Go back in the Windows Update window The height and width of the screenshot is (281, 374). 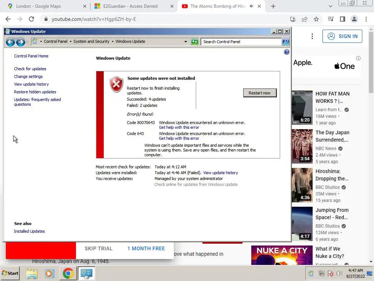(x=10, y=42)
